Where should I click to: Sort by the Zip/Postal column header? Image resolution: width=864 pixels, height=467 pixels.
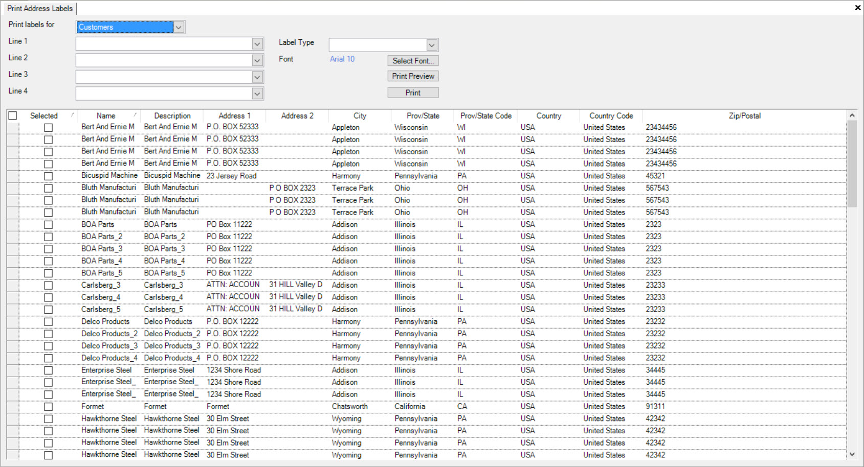(x=744, y=116)
